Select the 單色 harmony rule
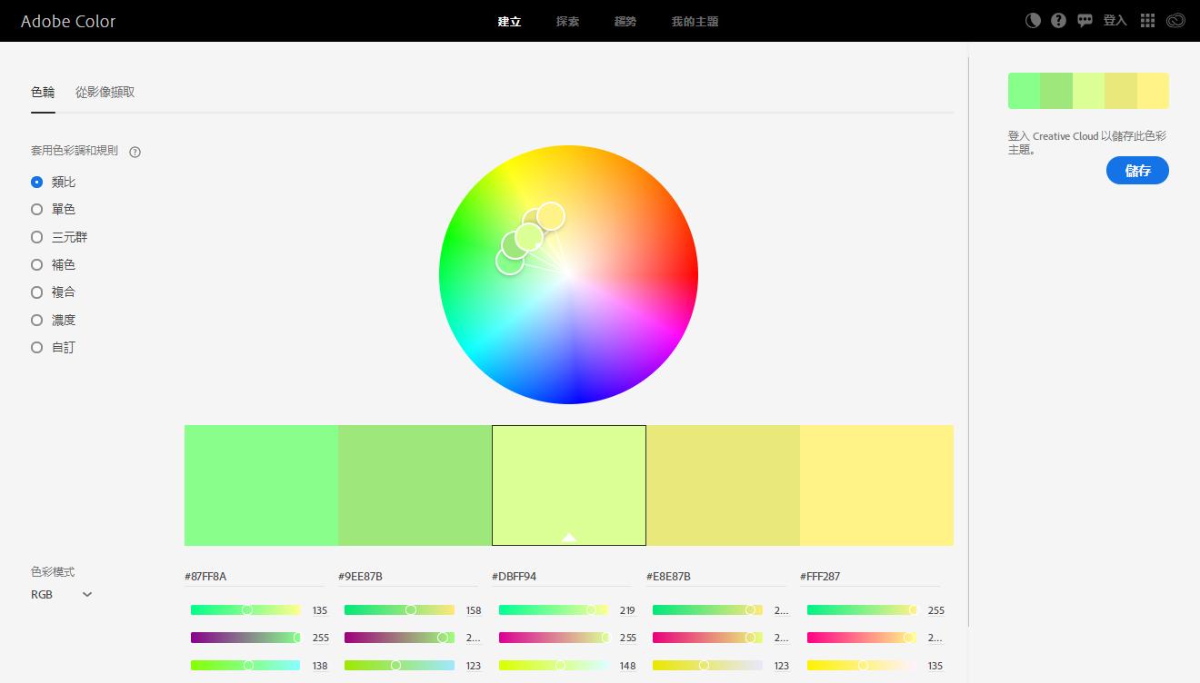1200x683 pixels. click(37, 210)
